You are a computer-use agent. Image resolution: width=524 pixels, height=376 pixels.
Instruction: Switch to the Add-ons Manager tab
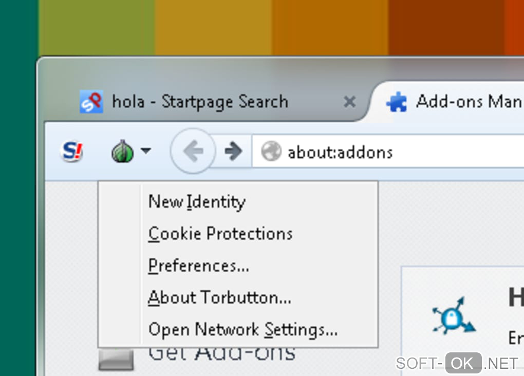[x=448, y=102]
